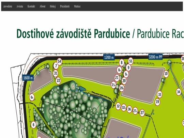Image resolution: width=184 pixels, height=138 pixels.
Task: Select obstacle marker 20
Action: (x=124, y=81)
